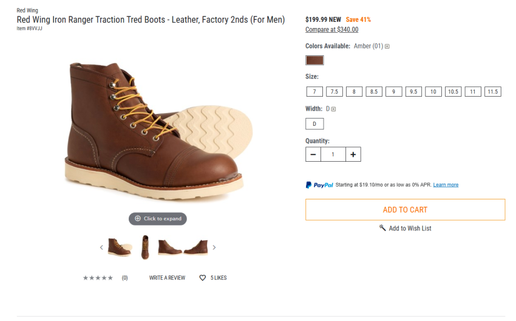Select size 9.5
The image size is (516, 321).
(x=413, y=92)
